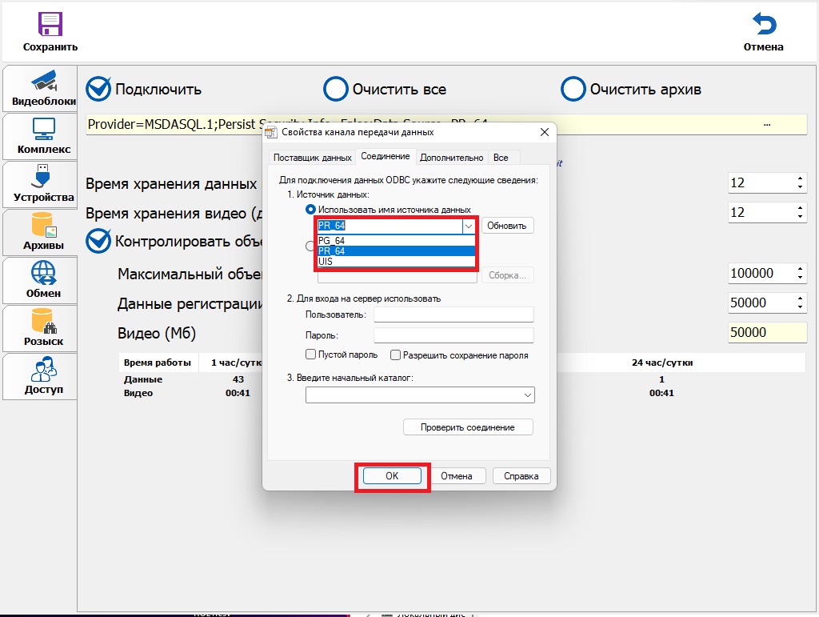The width and height of the screenshot is (819, 617).
Task: Open the Обмен globe section
Action: point(42,280)
